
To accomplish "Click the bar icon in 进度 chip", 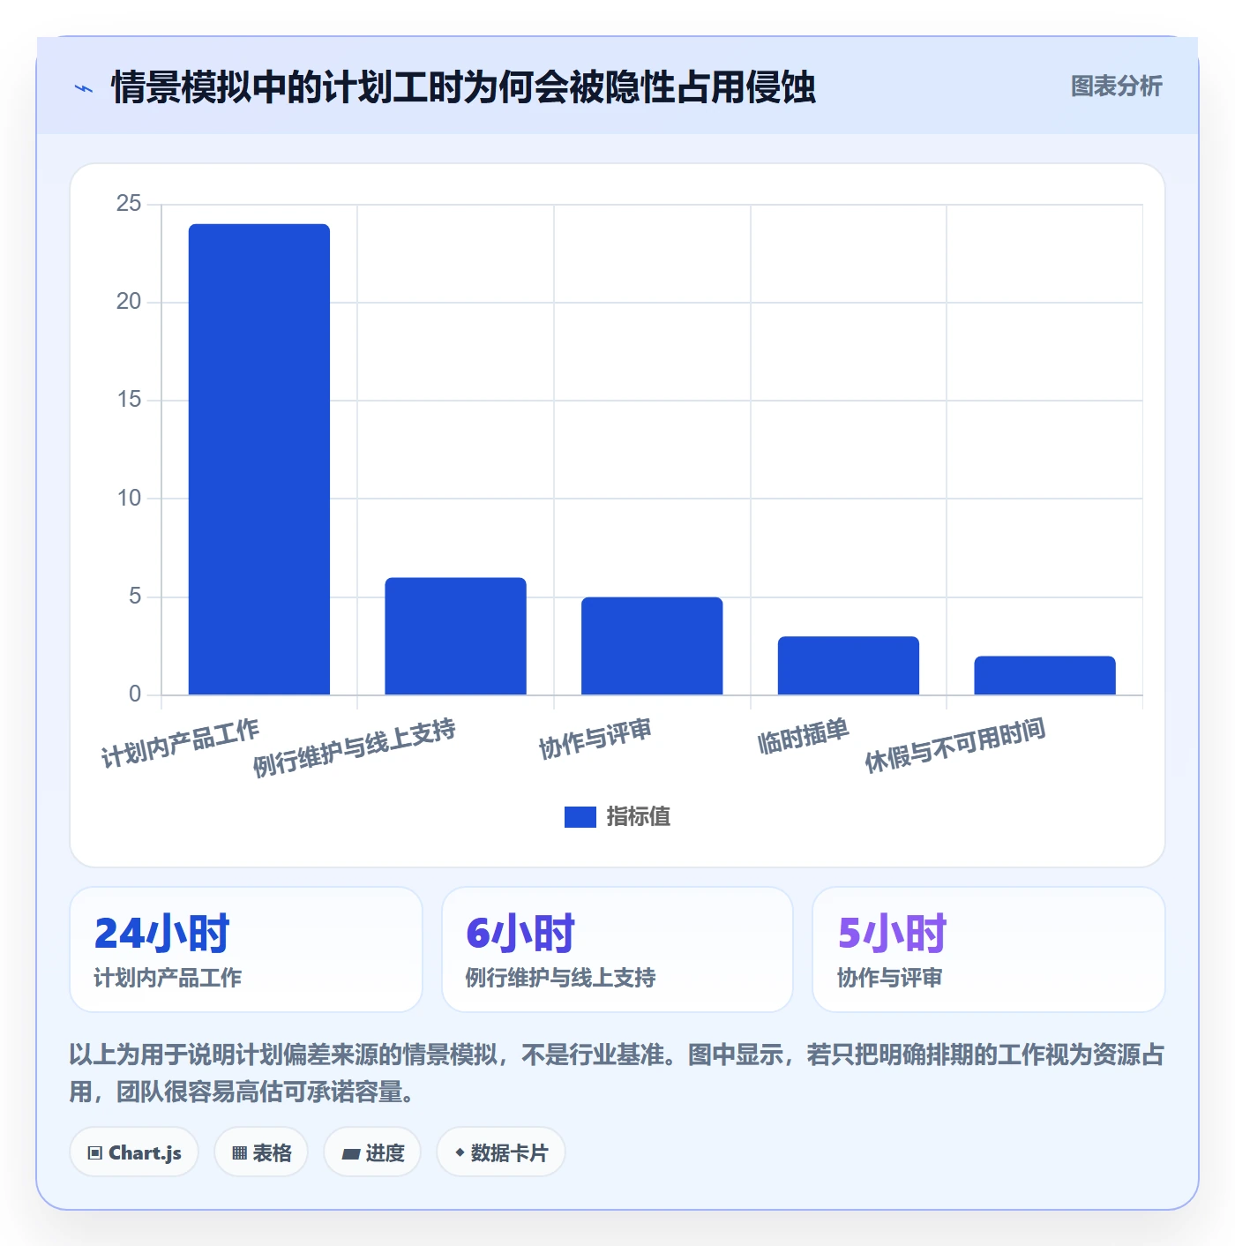I will click(x=350, y=1153).
